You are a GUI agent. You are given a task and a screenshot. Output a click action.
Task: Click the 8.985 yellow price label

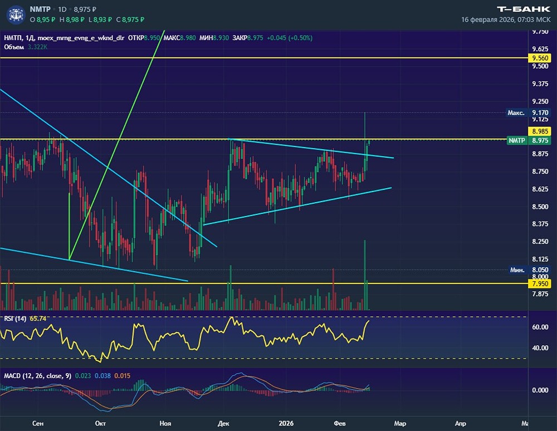pos(540,131)
